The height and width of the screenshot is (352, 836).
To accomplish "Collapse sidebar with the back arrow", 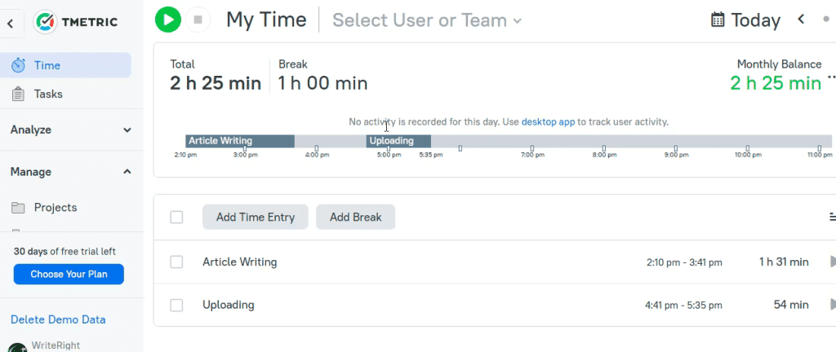I will point(10,24).
